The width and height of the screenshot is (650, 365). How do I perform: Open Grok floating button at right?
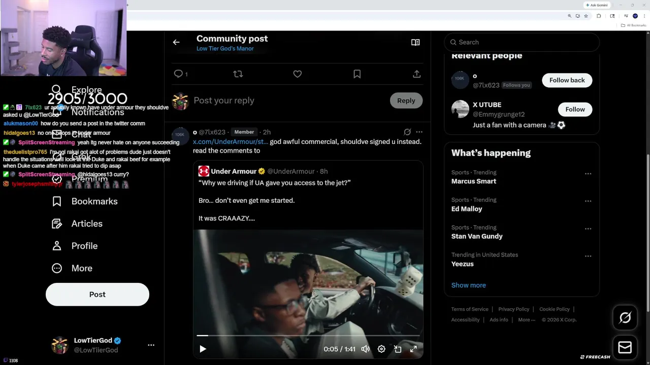point(625,318)
